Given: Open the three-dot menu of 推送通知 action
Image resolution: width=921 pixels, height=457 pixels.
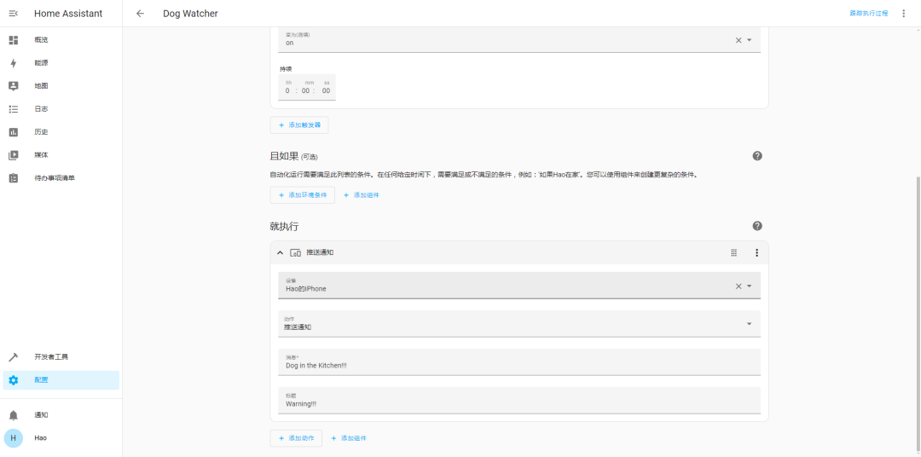Looking at the screenshot, I should pyautogui.click(x=756, y=252).
